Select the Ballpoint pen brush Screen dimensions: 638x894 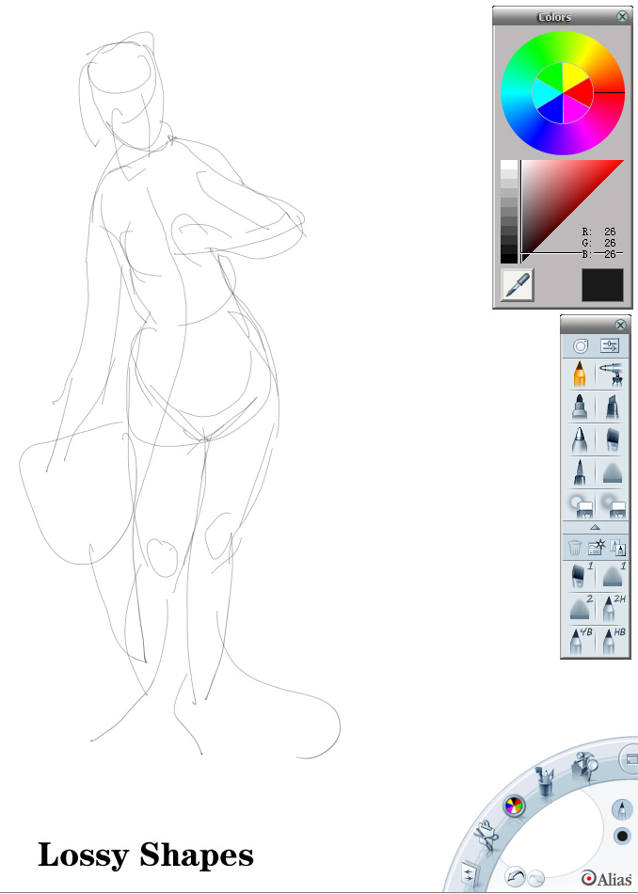point(580,439)
